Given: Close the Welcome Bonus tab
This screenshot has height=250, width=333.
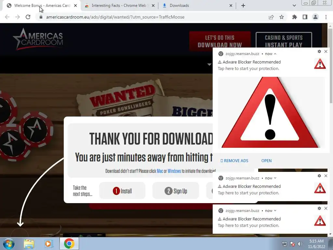Looking at the screenshot, I should [x=75, y=6].
